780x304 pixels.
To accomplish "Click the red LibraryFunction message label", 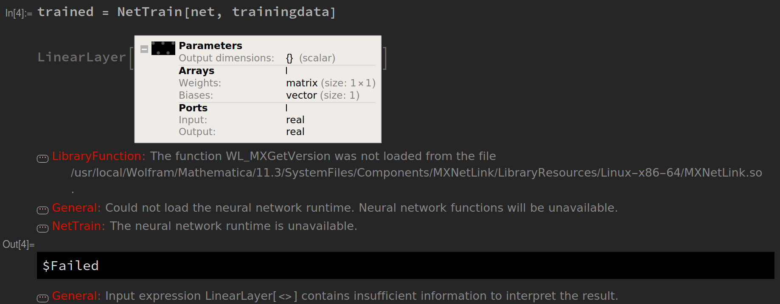I will coord(99,156).
